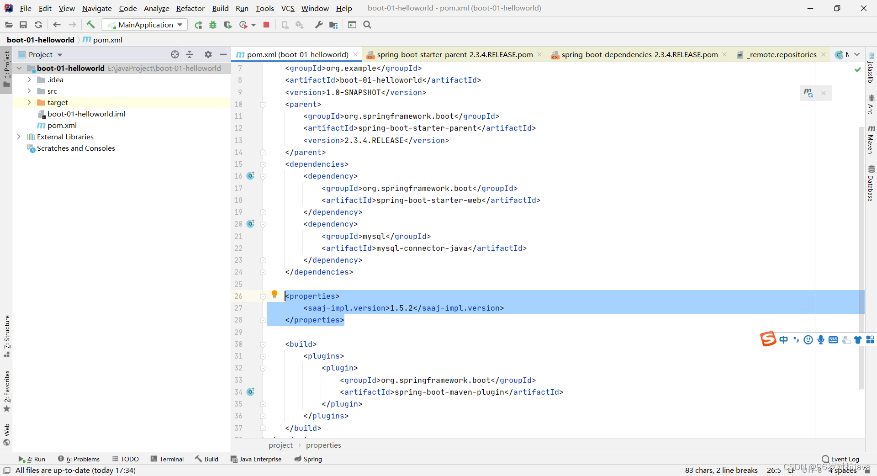Switch to spring-boot-dependencies-2.3.4.RELEASE.pom tab

(x=639, y=54)
